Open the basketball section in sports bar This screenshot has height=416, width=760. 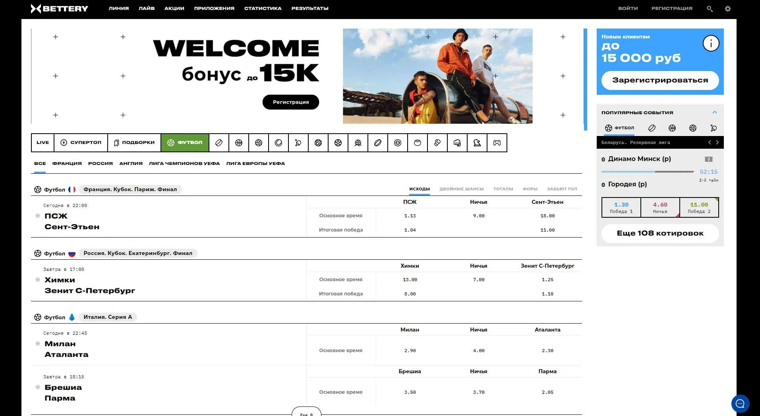click(x=239, y=143)
